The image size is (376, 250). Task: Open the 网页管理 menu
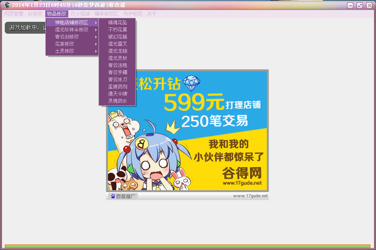13,14
